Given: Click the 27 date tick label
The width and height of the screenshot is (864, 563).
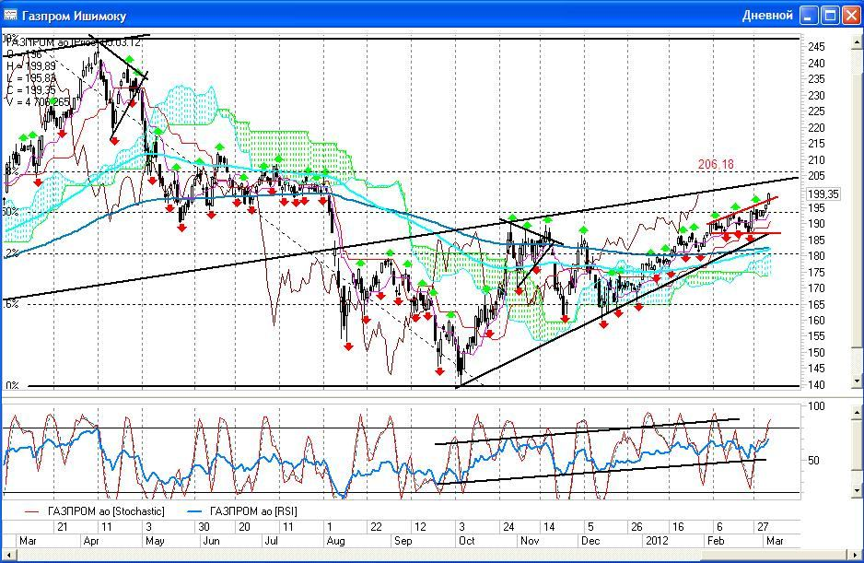Looking at the screenshot, I should pyautogui.click(x=763, y=527).
